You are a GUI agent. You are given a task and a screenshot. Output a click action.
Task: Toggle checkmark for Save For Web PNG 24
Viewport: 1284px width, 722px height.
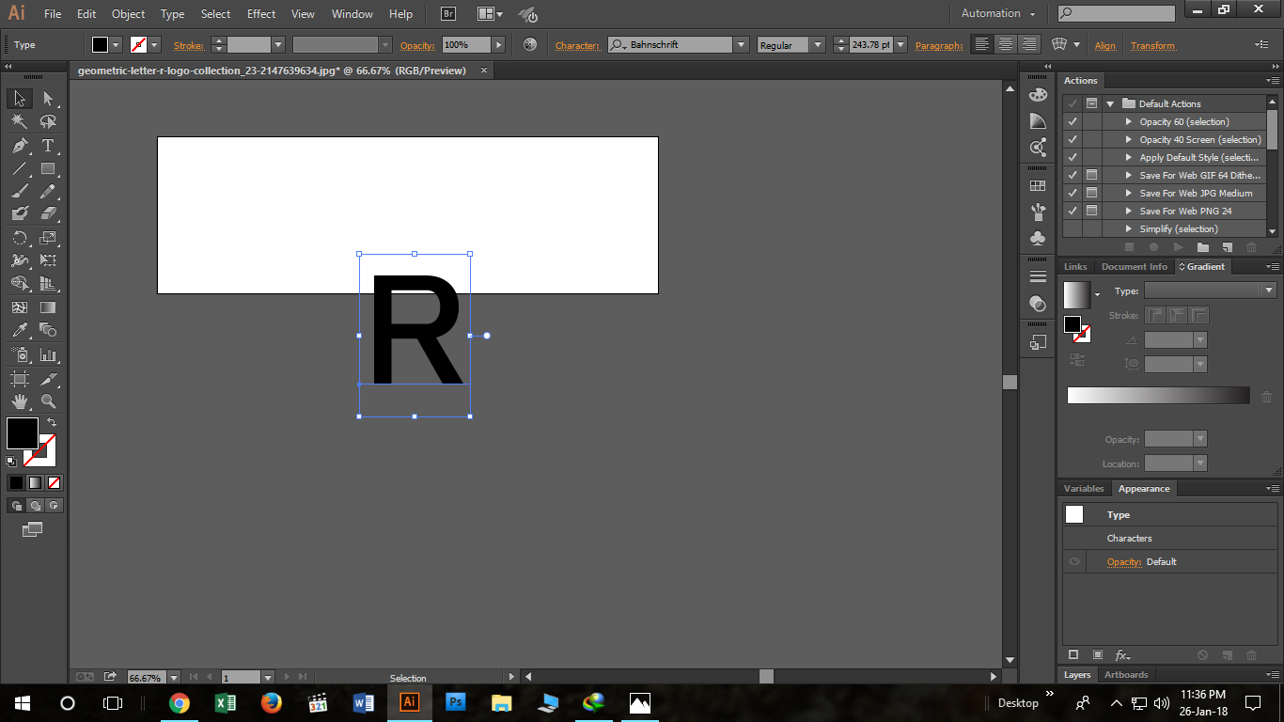pyautogui.click(x=1073, y=211)
